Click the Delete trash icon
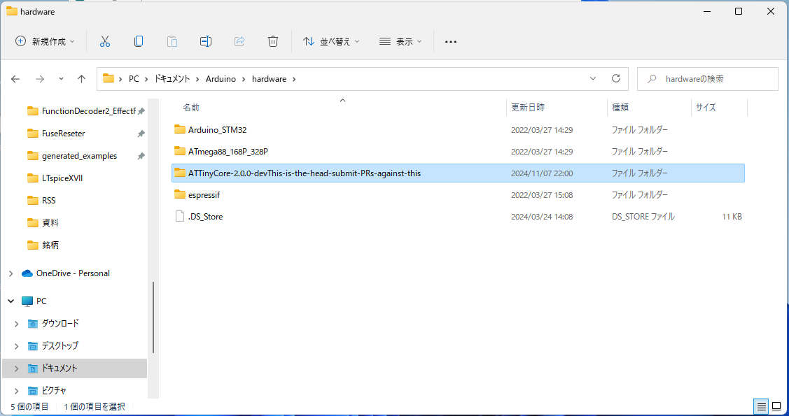789x416 pixels. pos(272,41)
